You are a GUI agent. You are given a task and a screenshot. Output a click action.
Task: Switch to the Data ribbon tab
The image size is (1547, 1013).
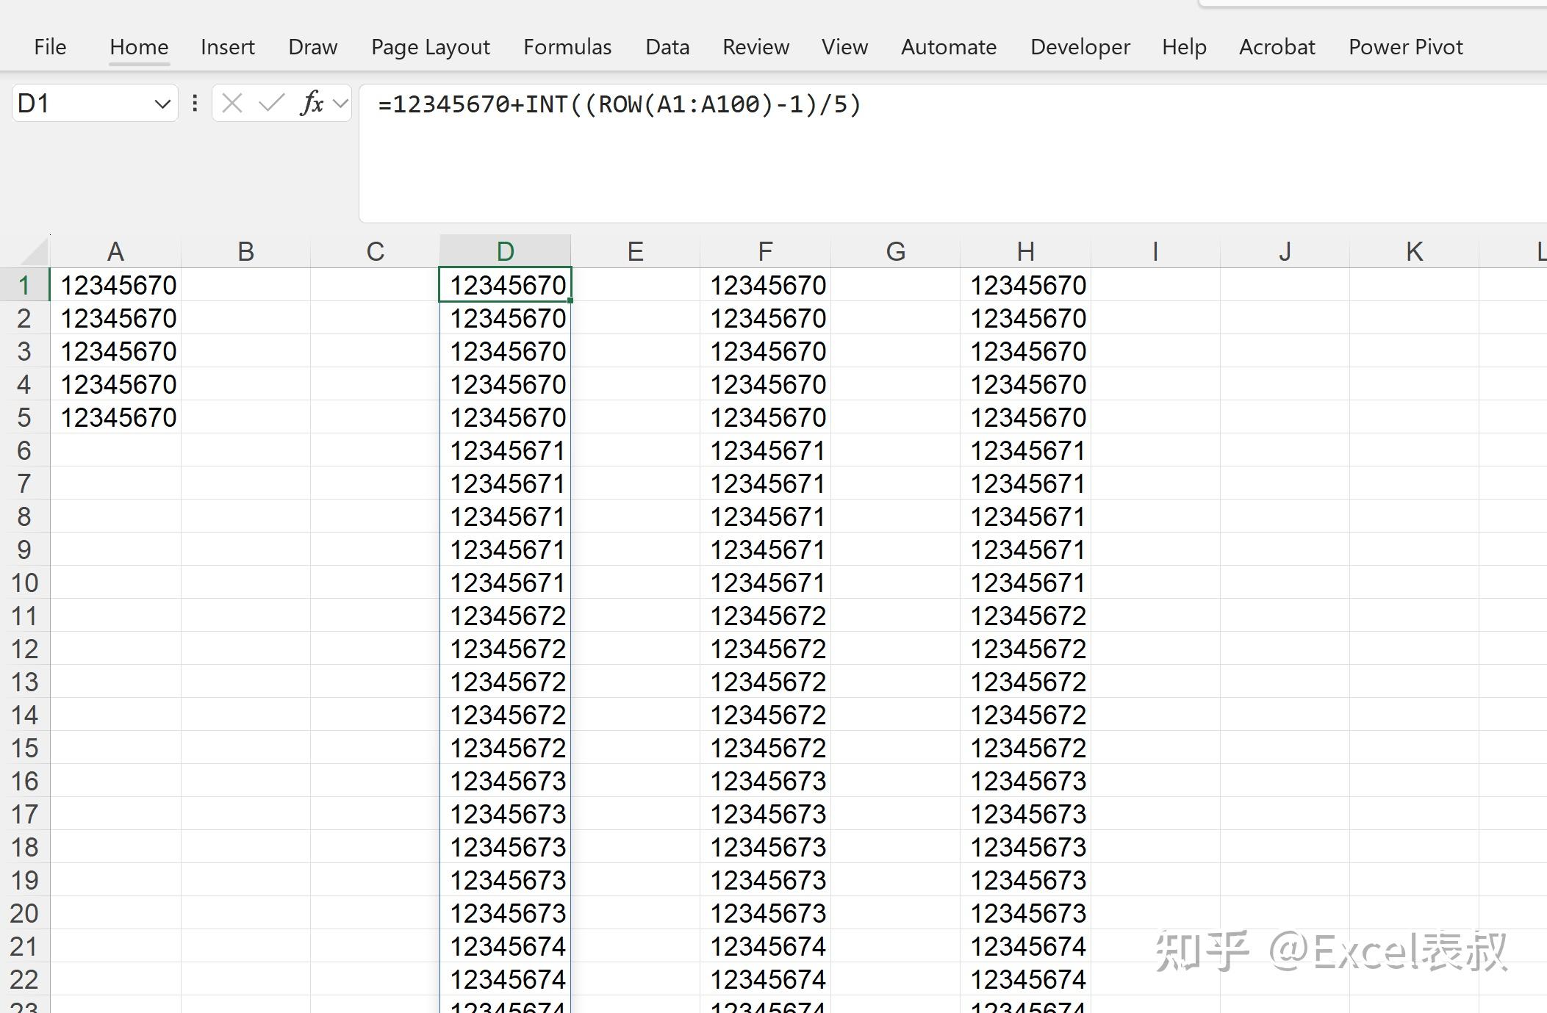click(x=667, y=46)
